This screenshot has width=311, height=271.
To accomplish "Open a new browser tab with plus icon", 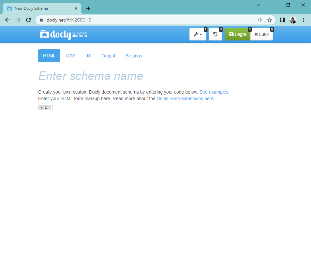I will click(x=88, y=8).
